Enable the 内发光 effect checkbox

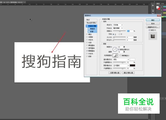pyautogui.click(x=87, y=40)
